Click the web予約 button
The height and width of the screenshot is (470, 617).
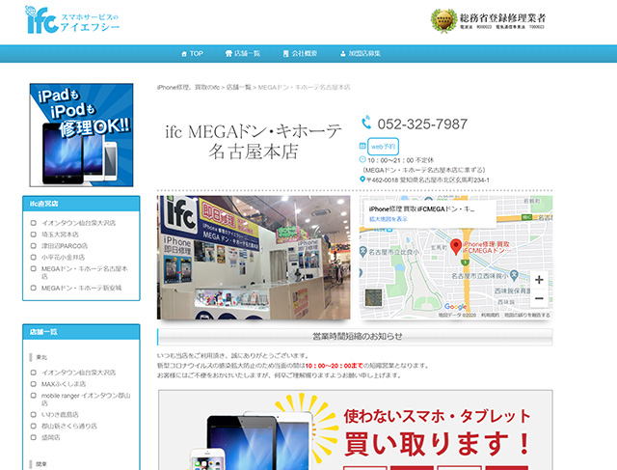383,147
